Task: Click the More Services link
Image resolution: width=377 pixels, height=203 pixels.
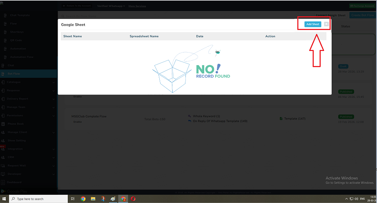Action: (x=137, y=6)
